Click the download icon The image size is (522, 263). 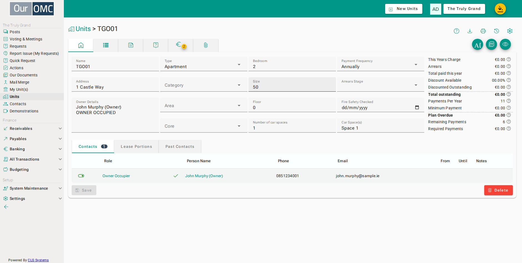(x=470, y=31)
